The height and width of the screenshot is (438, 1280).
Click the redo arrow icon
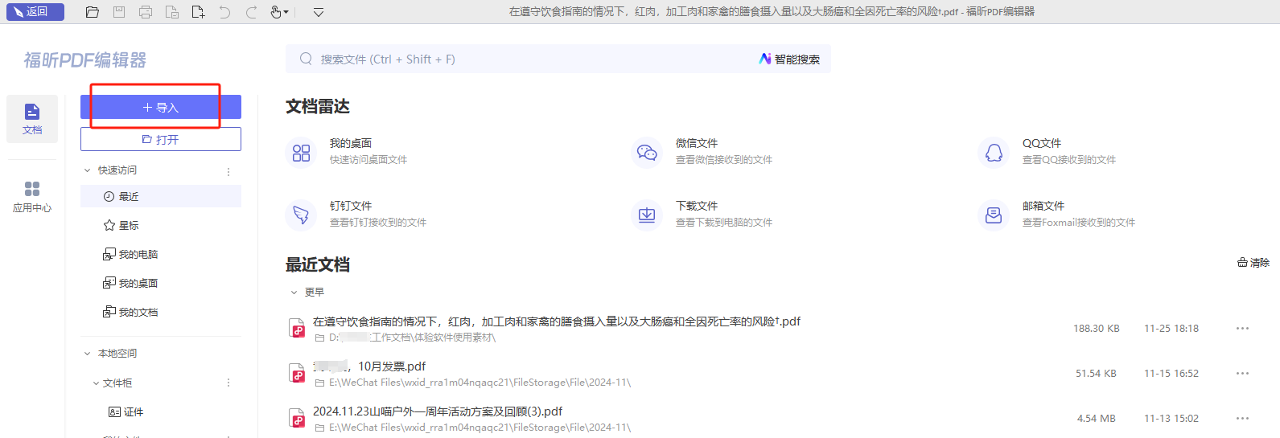click(x=252, y=12)
